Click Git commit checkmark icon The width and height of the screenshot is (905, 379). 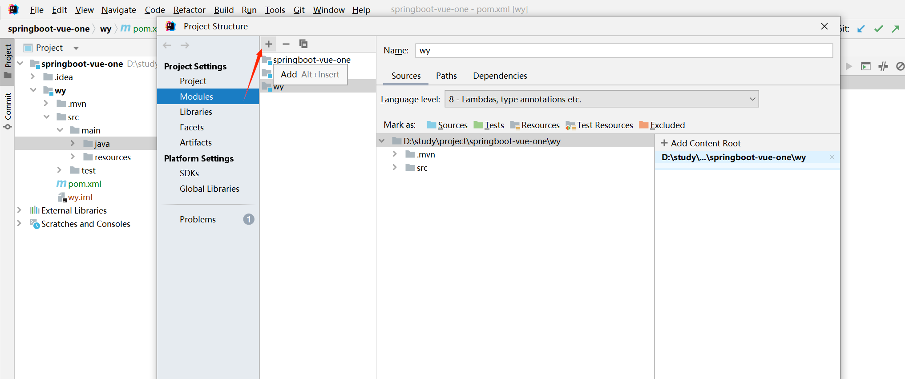[x=879, y=29]
